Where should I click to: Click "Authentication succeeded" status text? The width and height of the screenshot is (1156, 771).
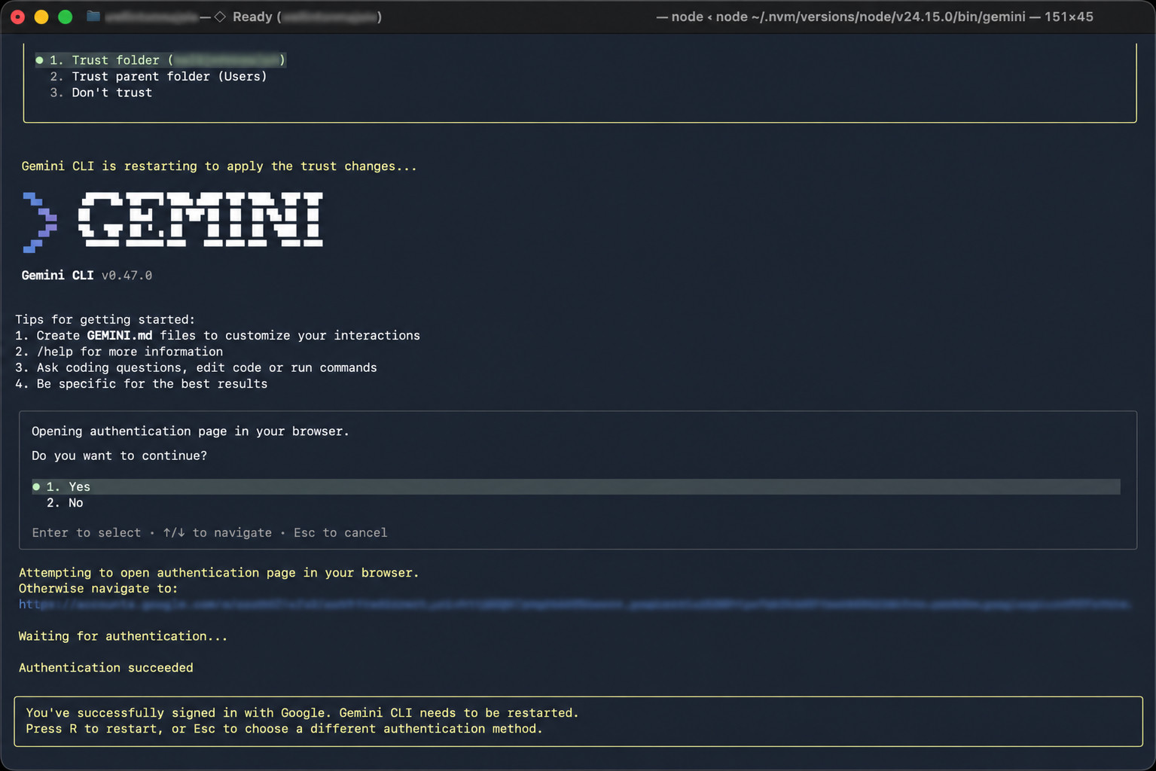click(x=106, y=668)
